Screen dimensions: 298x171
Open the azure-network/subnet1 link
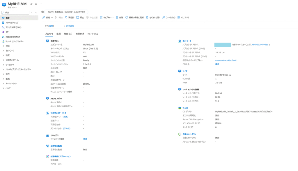(x=226, y=60)
